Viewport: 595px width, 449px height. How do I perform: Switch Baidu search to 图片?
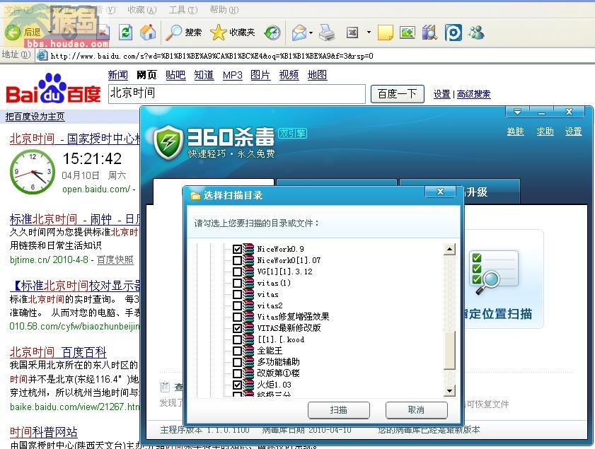(260, 75)
